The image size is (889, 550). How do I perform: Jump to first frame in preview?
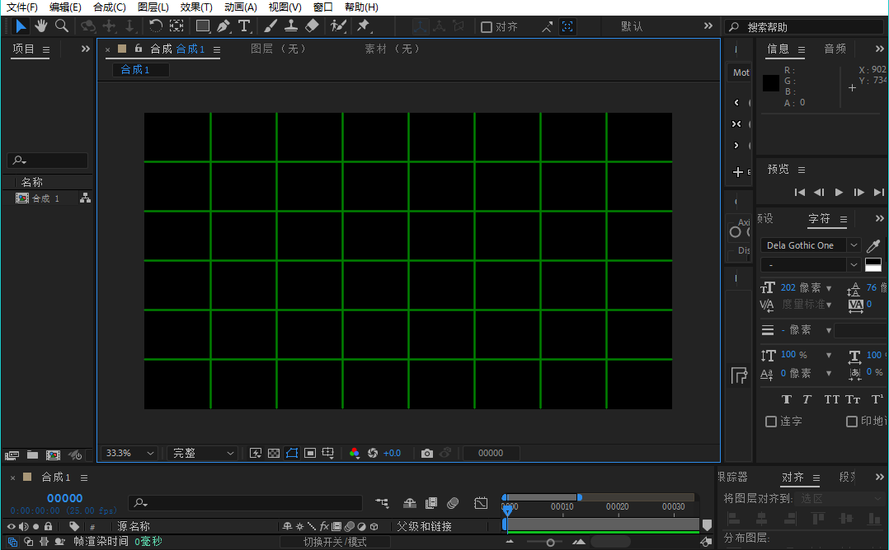click(799, 193)
